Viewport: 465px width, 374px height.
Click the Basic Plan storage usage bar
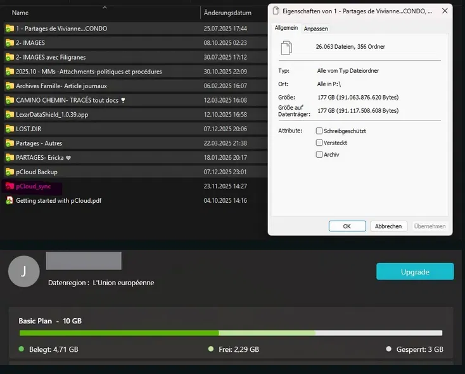[231, 333]
